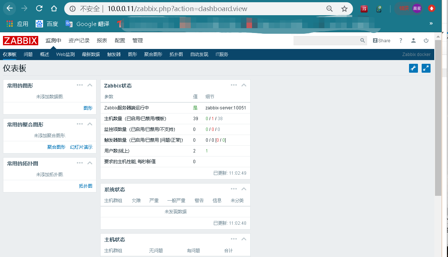Open the JS extension icon
This screenshot has height=257, width=448.
point(364,9)
